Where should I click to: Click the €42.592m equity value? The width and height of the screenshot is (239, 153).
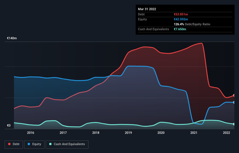click(181, 19)
